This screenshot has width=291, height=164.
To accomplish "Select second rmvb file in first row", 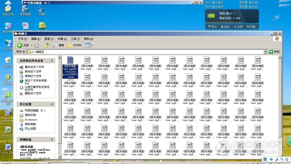I will pos(87,63).
